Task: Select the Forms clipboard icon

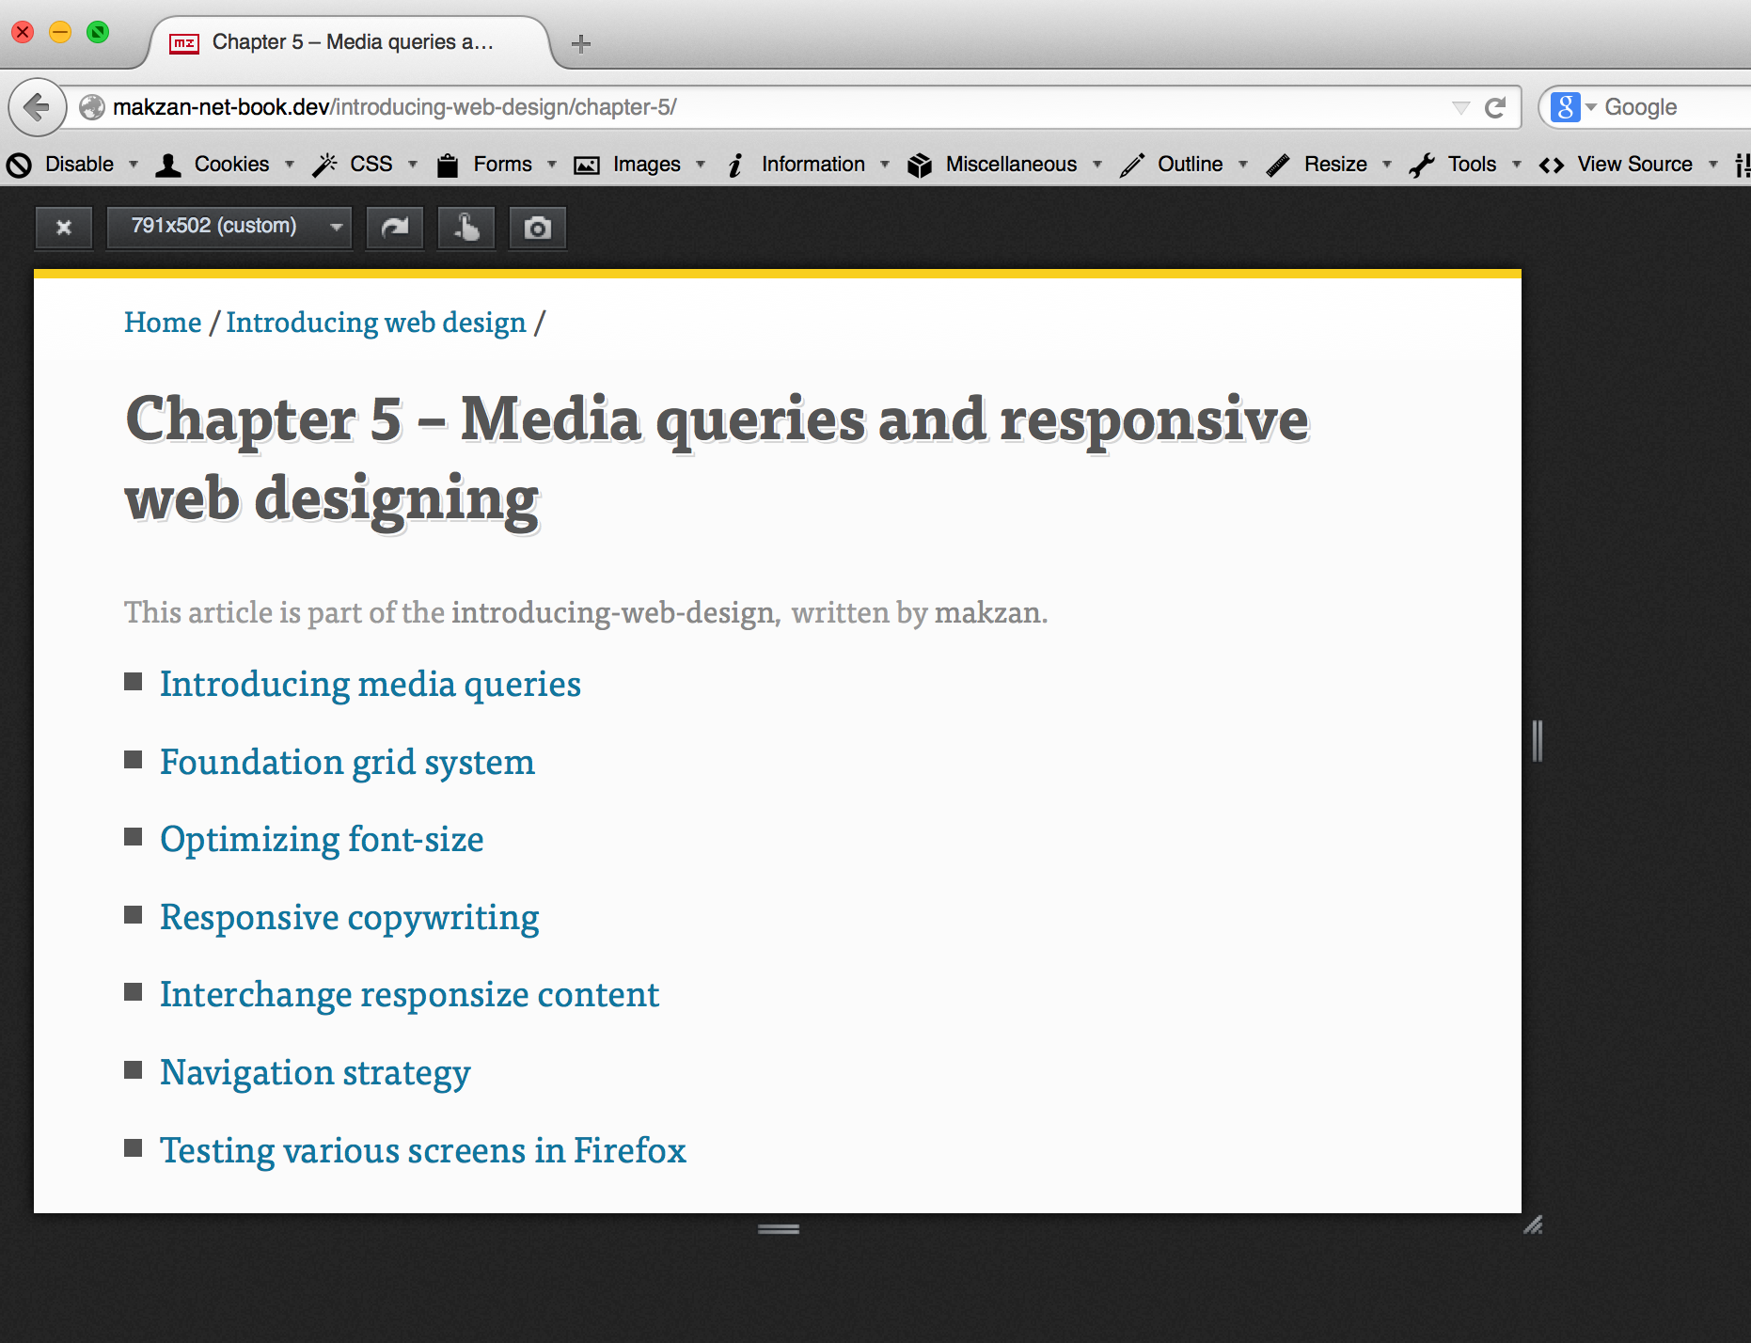Action: 448,164
